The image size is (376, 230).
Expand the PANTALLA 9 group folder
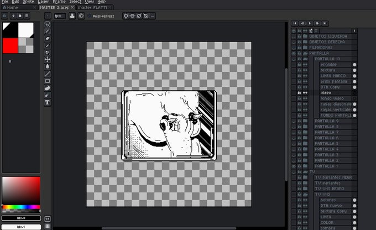305,121
